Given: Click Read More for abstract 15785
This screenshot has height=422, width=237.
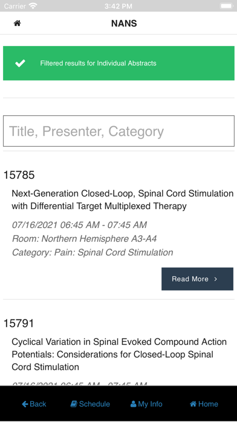Looking at the screenshot, I should pyautogui.click(x=197, y=279).
